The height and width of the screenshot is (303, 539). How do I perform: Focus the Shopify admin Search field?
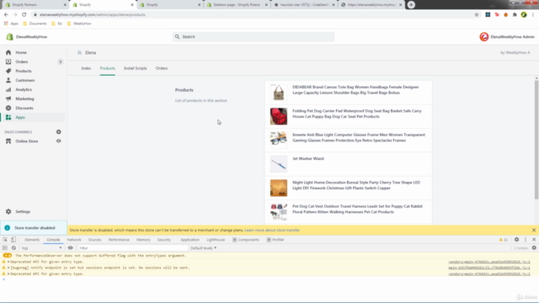pyautogui.click(x=253, y=37)
